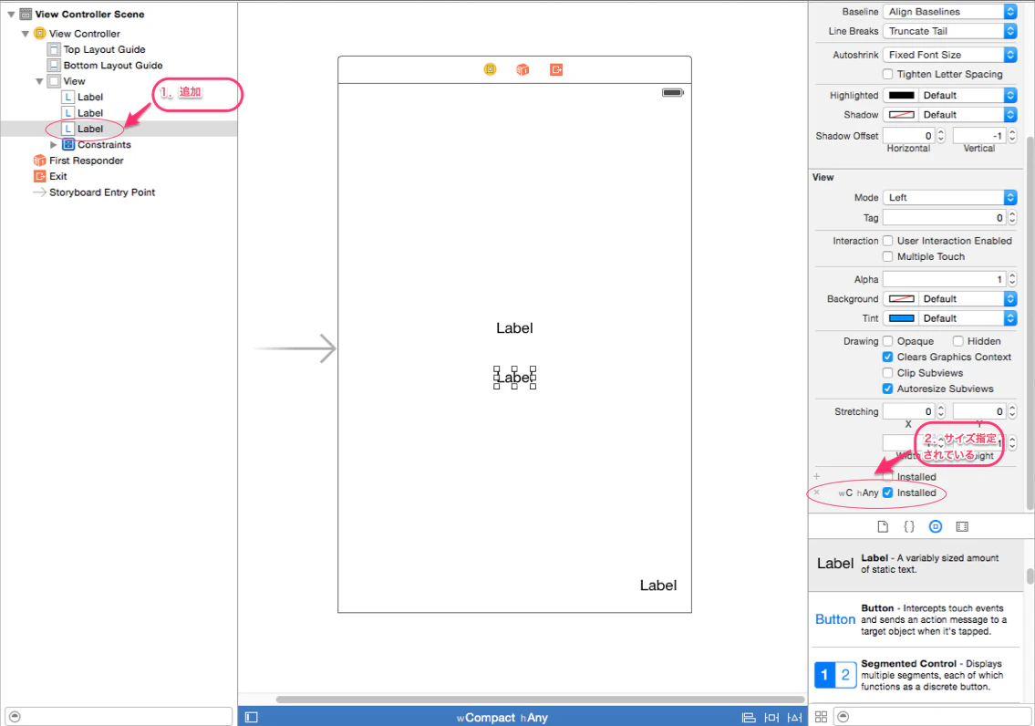Adjust the Stretching X stepper
The height and width of the screenshot is (726, 1035).
941,411
